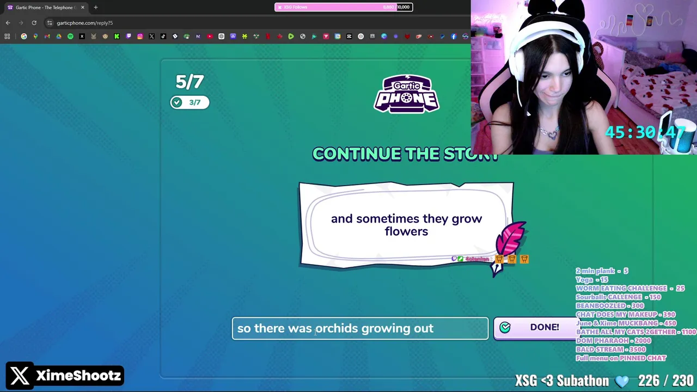Open the Canva bookmark
The image size is (697, 392).
384,36
